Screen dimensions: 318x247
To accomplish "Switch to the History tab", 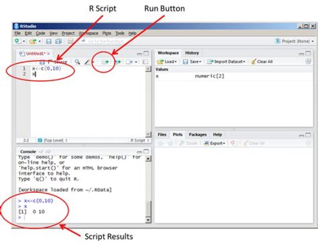I will coord(192,53).
